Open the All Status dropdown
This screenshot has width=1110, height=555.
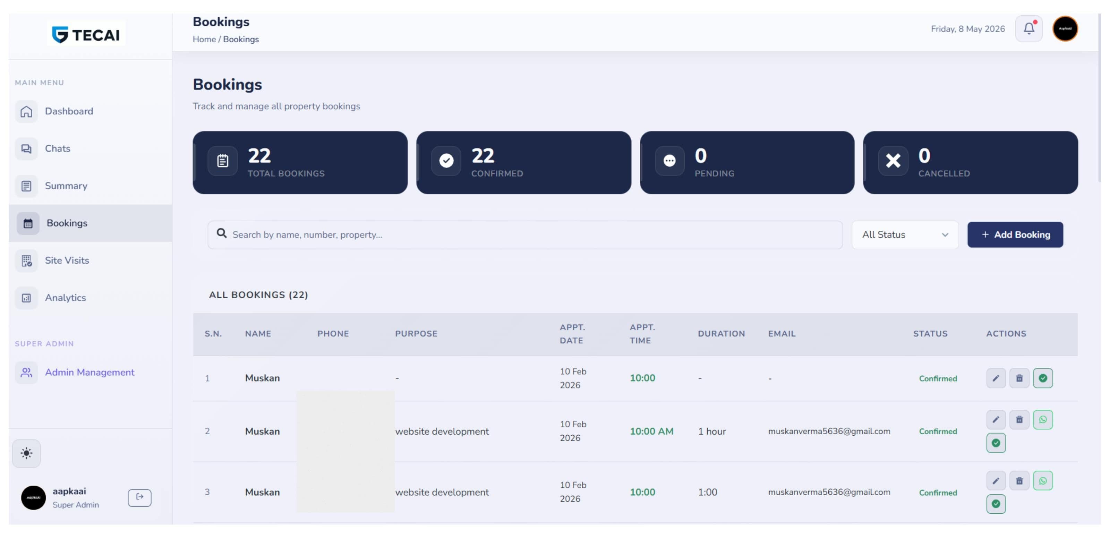[x=905, y=235]
